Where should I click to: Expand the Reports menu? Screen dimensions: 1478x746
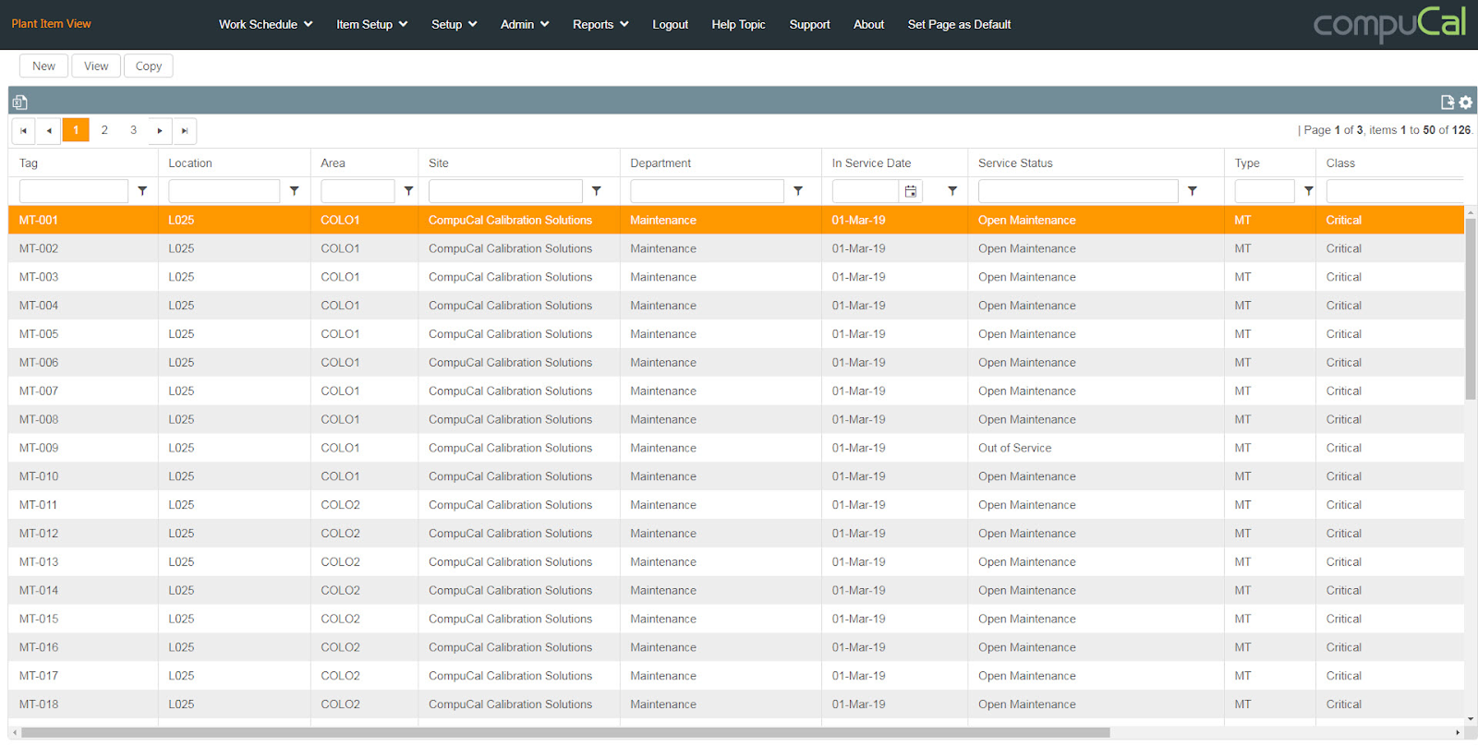[600, 24]
